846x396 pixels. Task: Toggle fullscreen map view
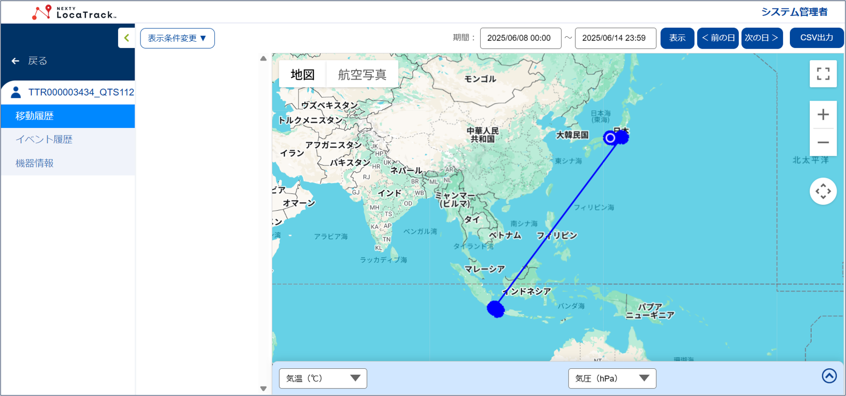click(823, 74)
